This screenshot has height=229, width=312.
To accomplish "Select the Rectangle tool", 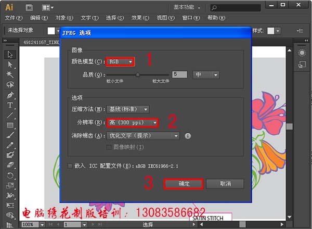I will [10, 125].
